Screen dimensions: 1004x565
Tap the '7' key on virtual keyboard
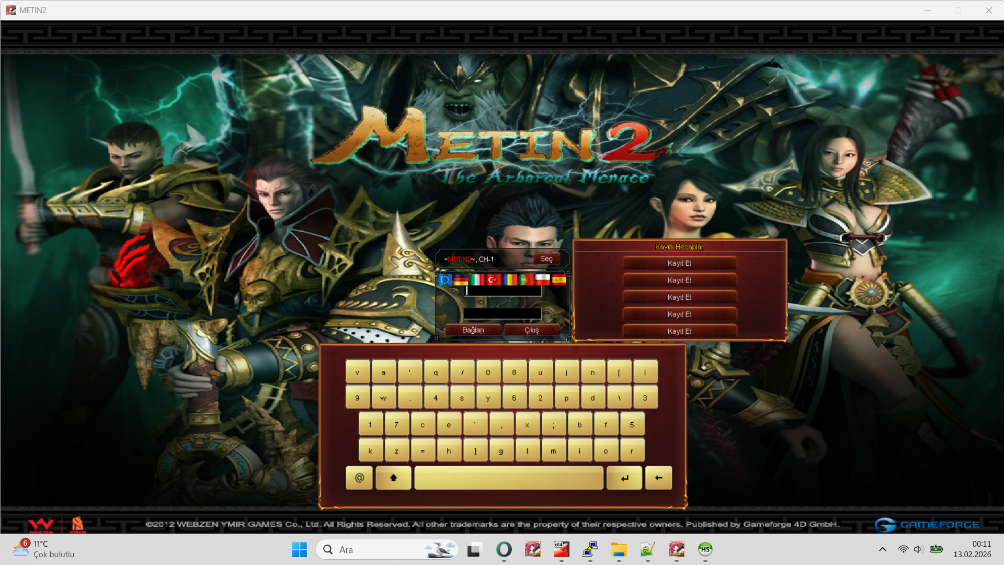click(x=396, y=424)
